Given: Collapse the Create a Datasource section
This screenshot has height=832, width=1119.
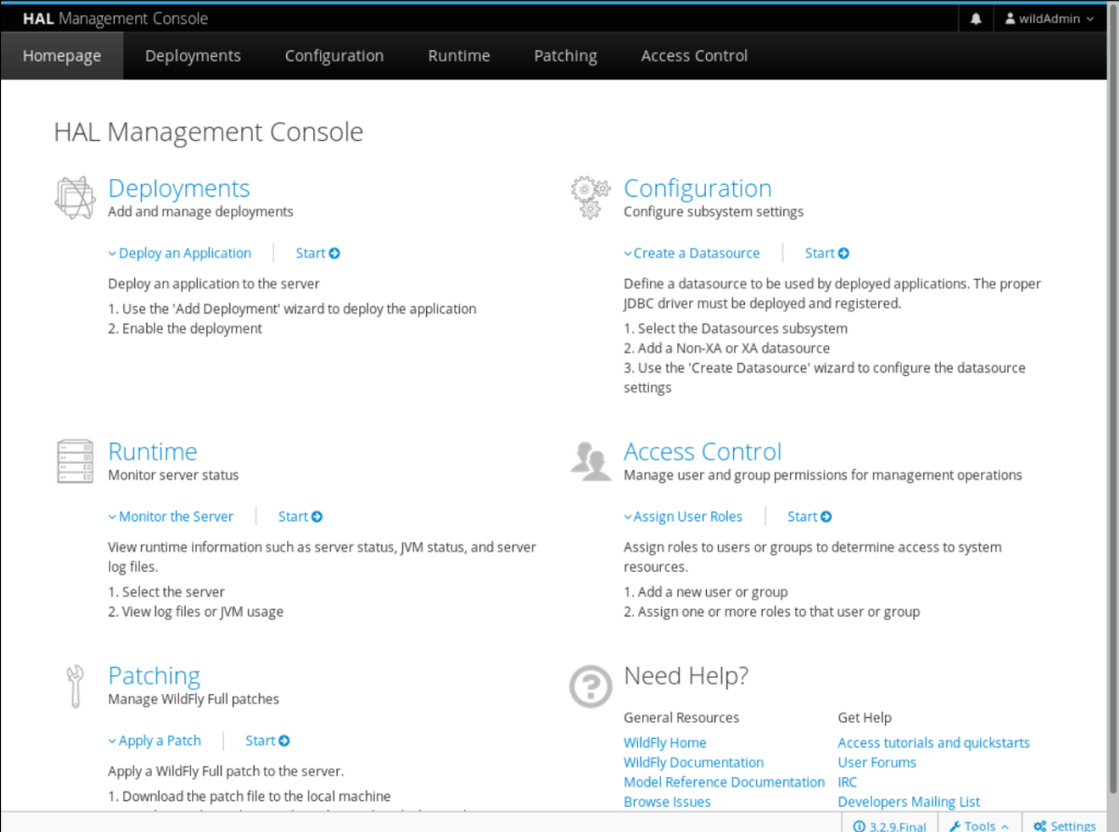Looking at the screenshot, I should (692, 253).
